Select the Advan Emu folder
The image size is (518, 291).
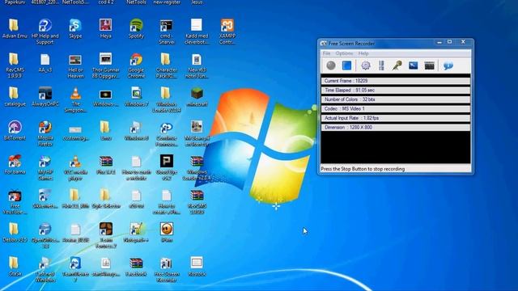(x=15, y=29)
